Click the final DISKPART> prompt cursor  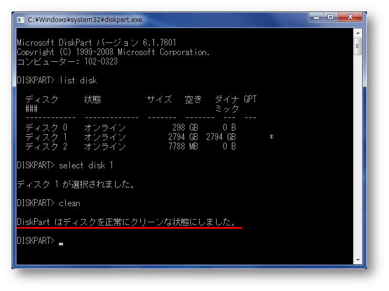61,244
